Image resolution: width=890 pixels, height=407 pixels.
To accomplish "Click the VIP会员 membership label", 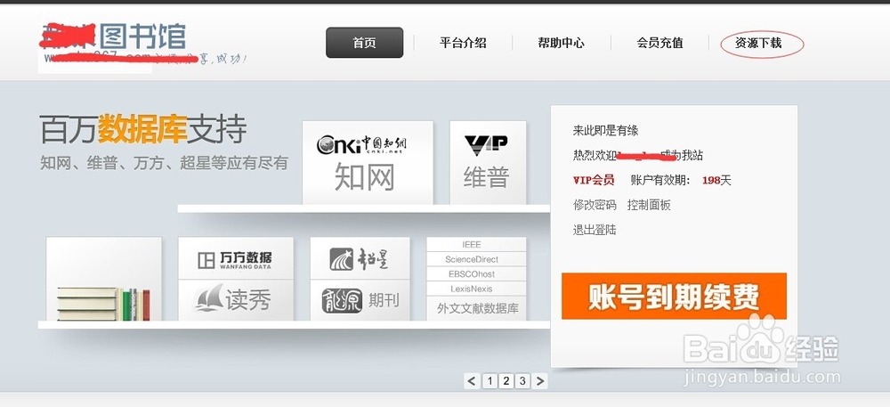I will coord(594,181).
